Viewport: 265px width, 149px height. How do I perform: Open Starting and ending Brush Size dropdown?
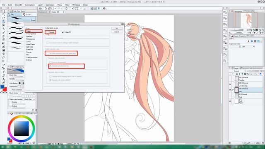pyautogui.click(x=29, y=99)
